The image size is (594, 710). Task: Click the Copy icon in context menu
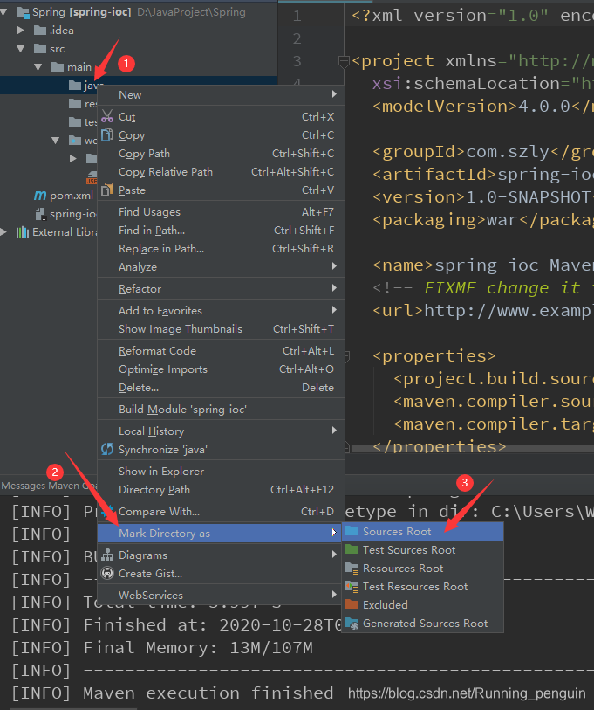(x=107, y=135)
